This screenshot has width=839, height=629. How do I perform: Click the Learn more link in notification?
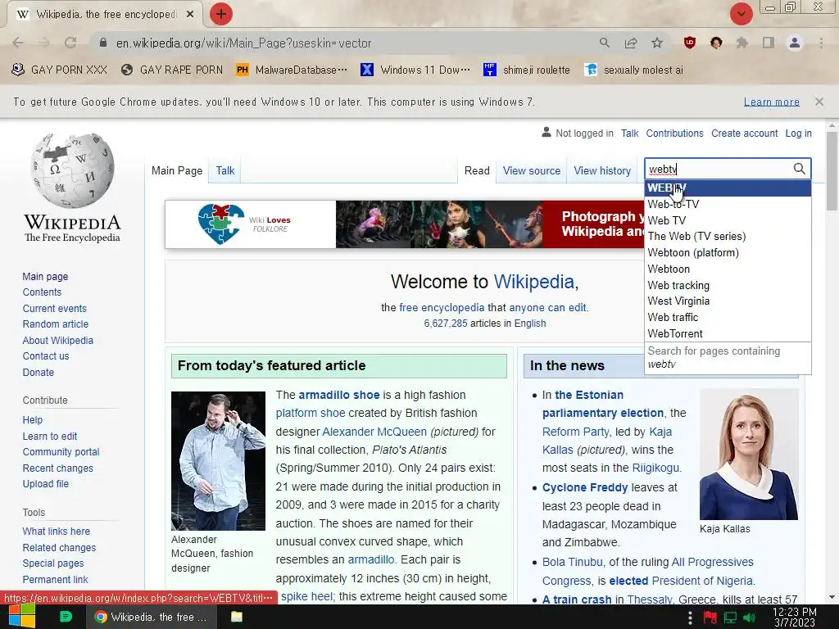pyautogui.click(x=771, y=102)
